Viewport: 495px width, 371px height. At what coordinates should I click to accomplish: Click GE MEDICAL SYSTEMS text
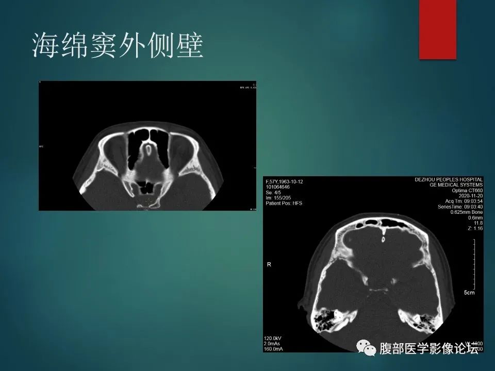456,185
